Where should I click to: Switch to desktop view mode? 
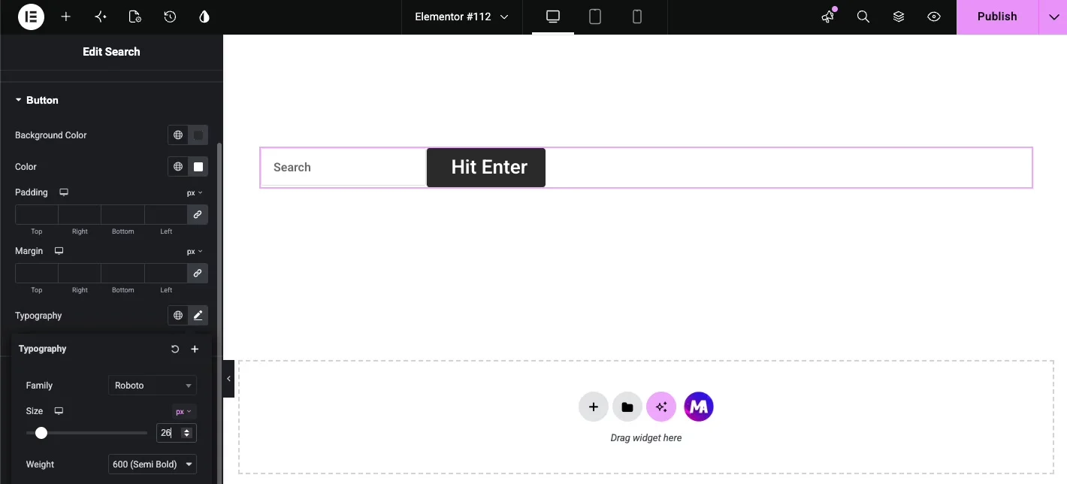click(553, 17)
